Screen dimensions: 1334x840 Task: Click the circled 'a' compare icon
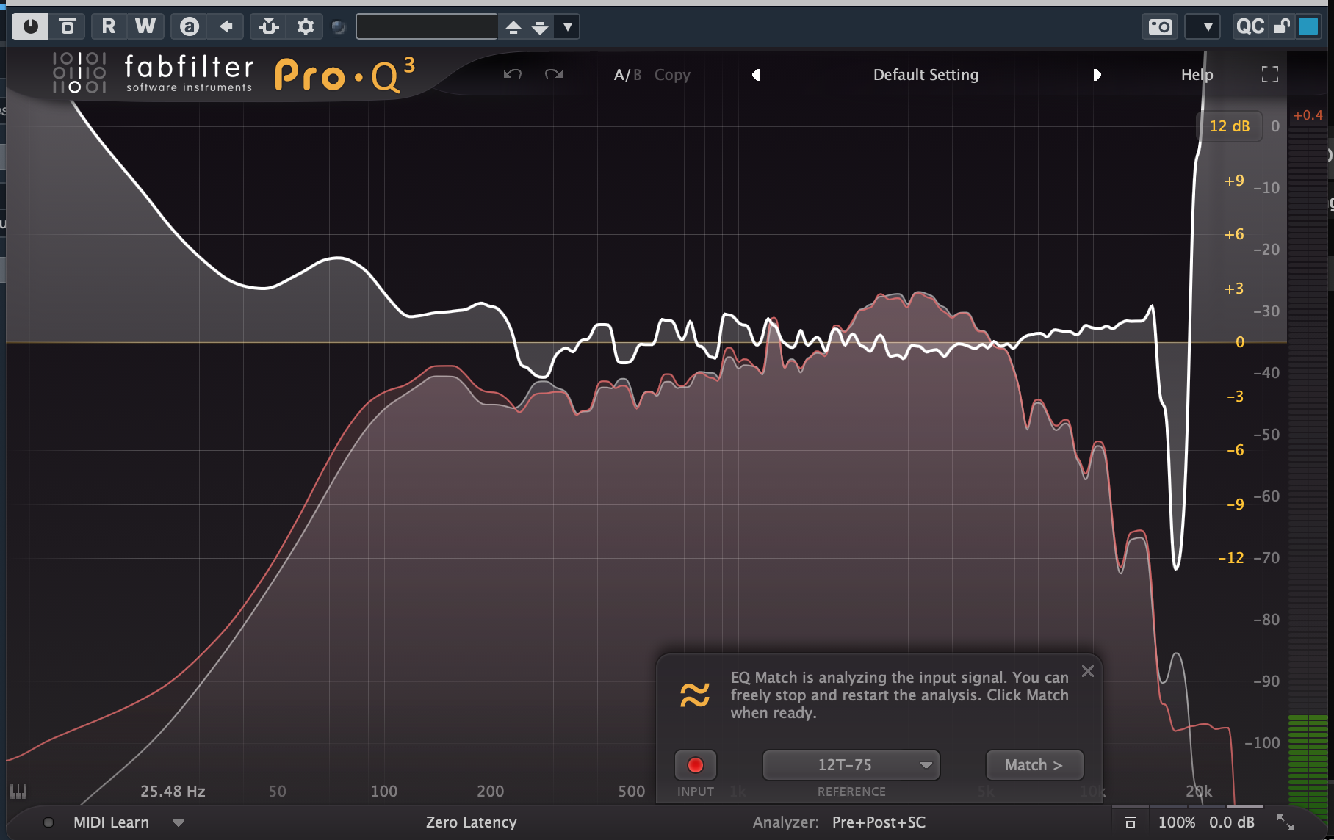[190, 27]
